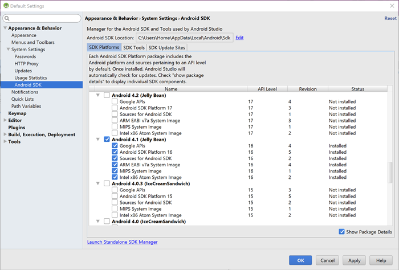Click Launch Standalone SDK Manager link

[123, 242]
